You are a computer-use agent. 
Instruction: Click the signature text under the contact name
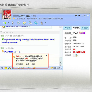[x=40, y=18]
